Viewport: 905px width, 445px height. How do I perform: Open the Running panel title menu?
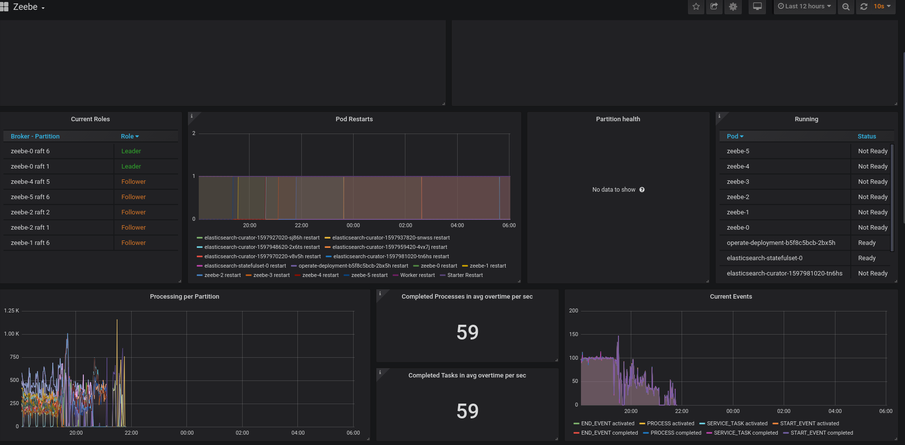pos(806,119)
